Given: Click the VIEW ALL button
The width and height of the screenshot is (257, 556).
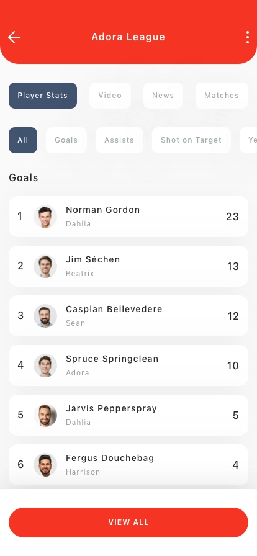Looking at the screenshot, I should pyautogui.click(x=128, y=522).
